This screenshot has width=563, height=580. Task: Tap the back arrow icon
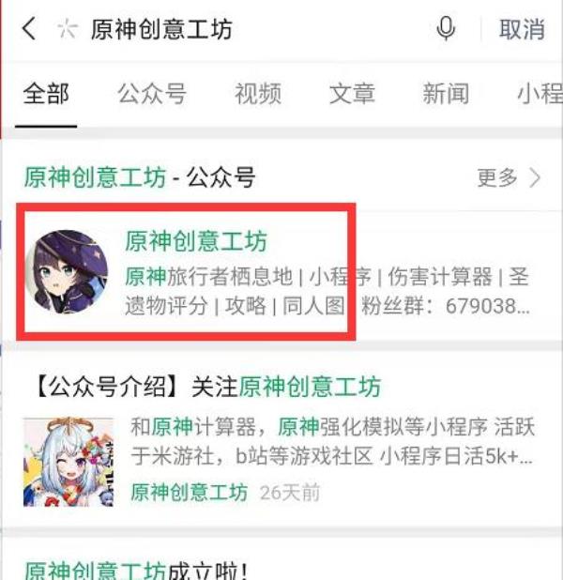coord(29,28)
